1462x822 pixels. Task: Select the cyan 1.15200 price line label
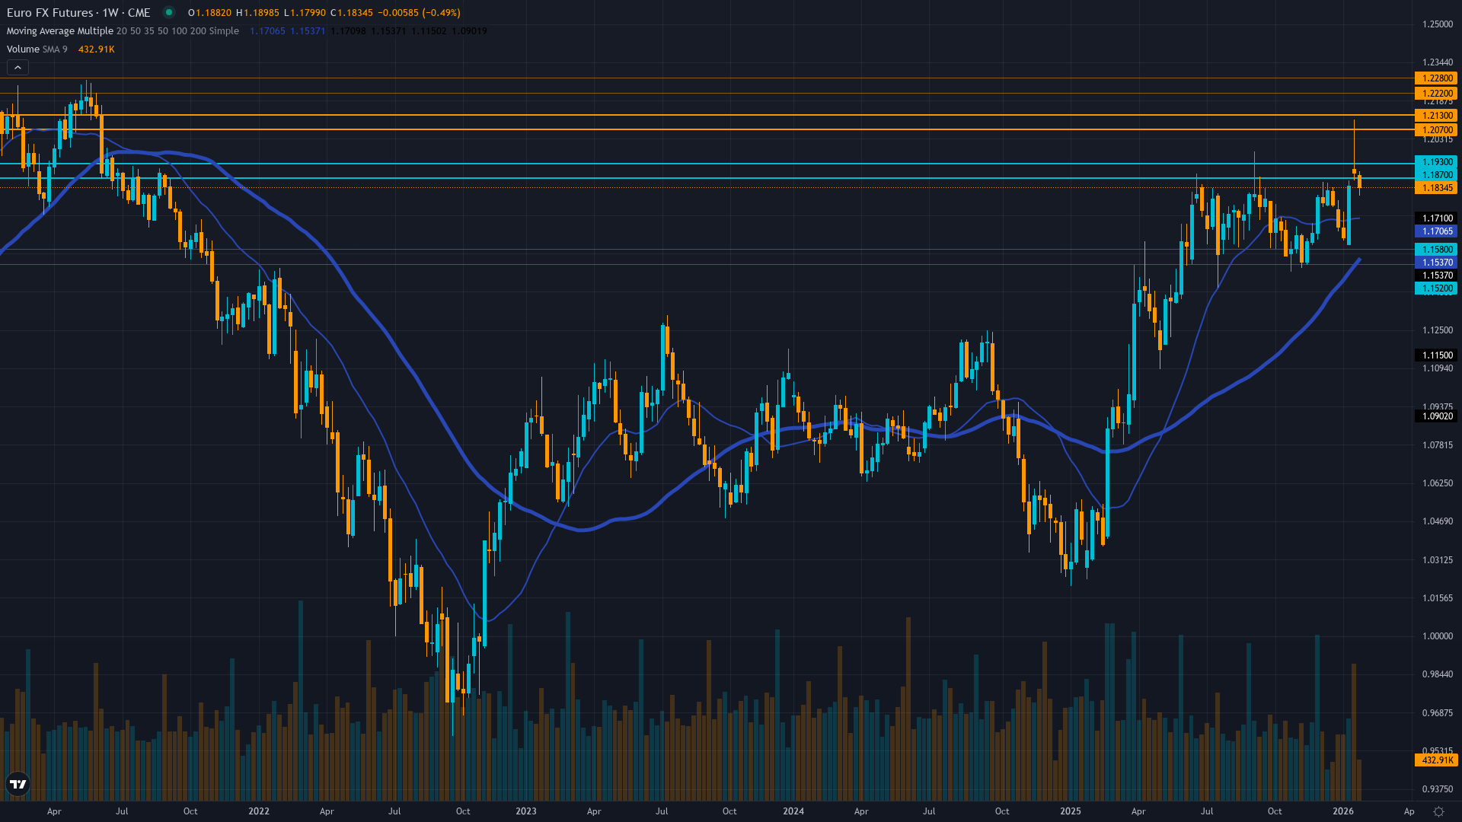pyautogui.click(x=1436, y=288)
